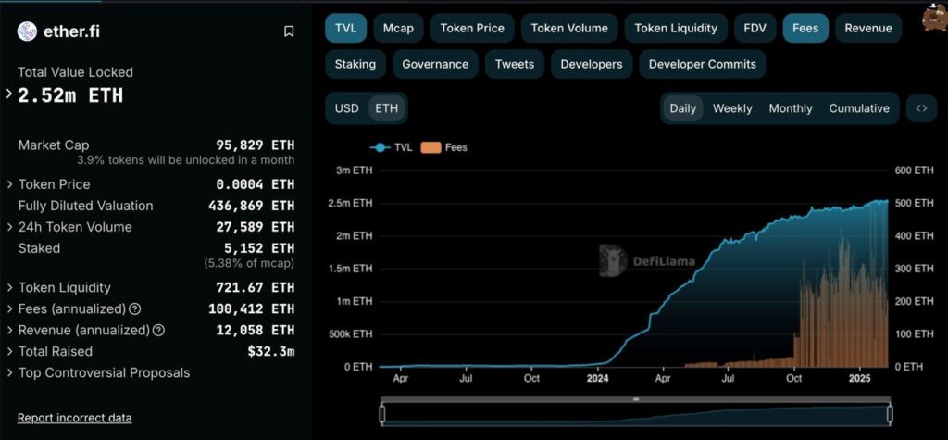This screenshot has height=440, width=948.
Task: Open the embed code icon button
Action: (x=921, y=108)
